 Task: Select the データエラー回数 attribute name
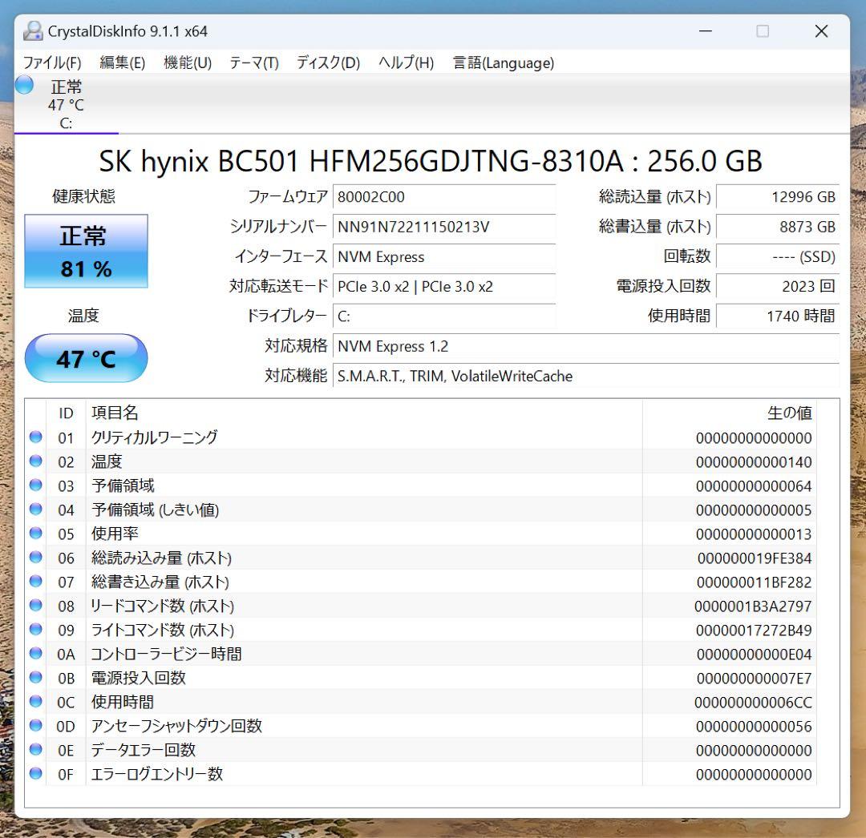click(x=144, y=750)
